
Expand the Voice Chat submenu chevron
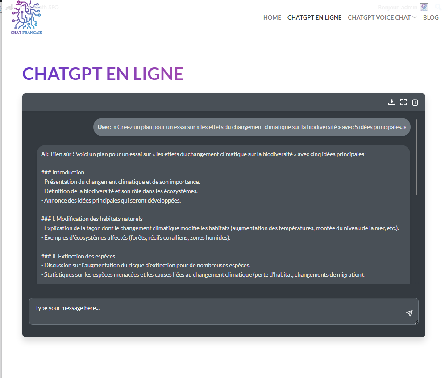[x=414, y=17]
